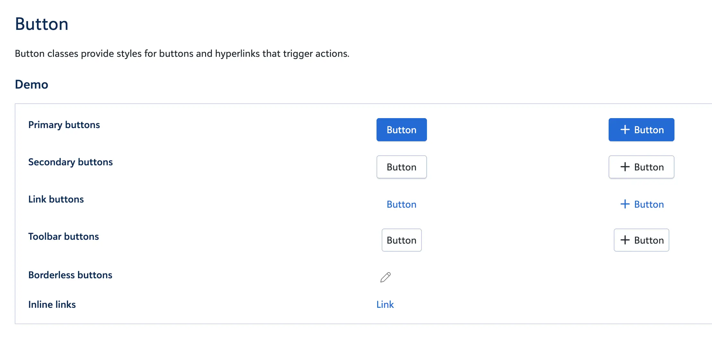
Task: Click the secondary Button containing a plus sign
Action: (x=641, y=167)
